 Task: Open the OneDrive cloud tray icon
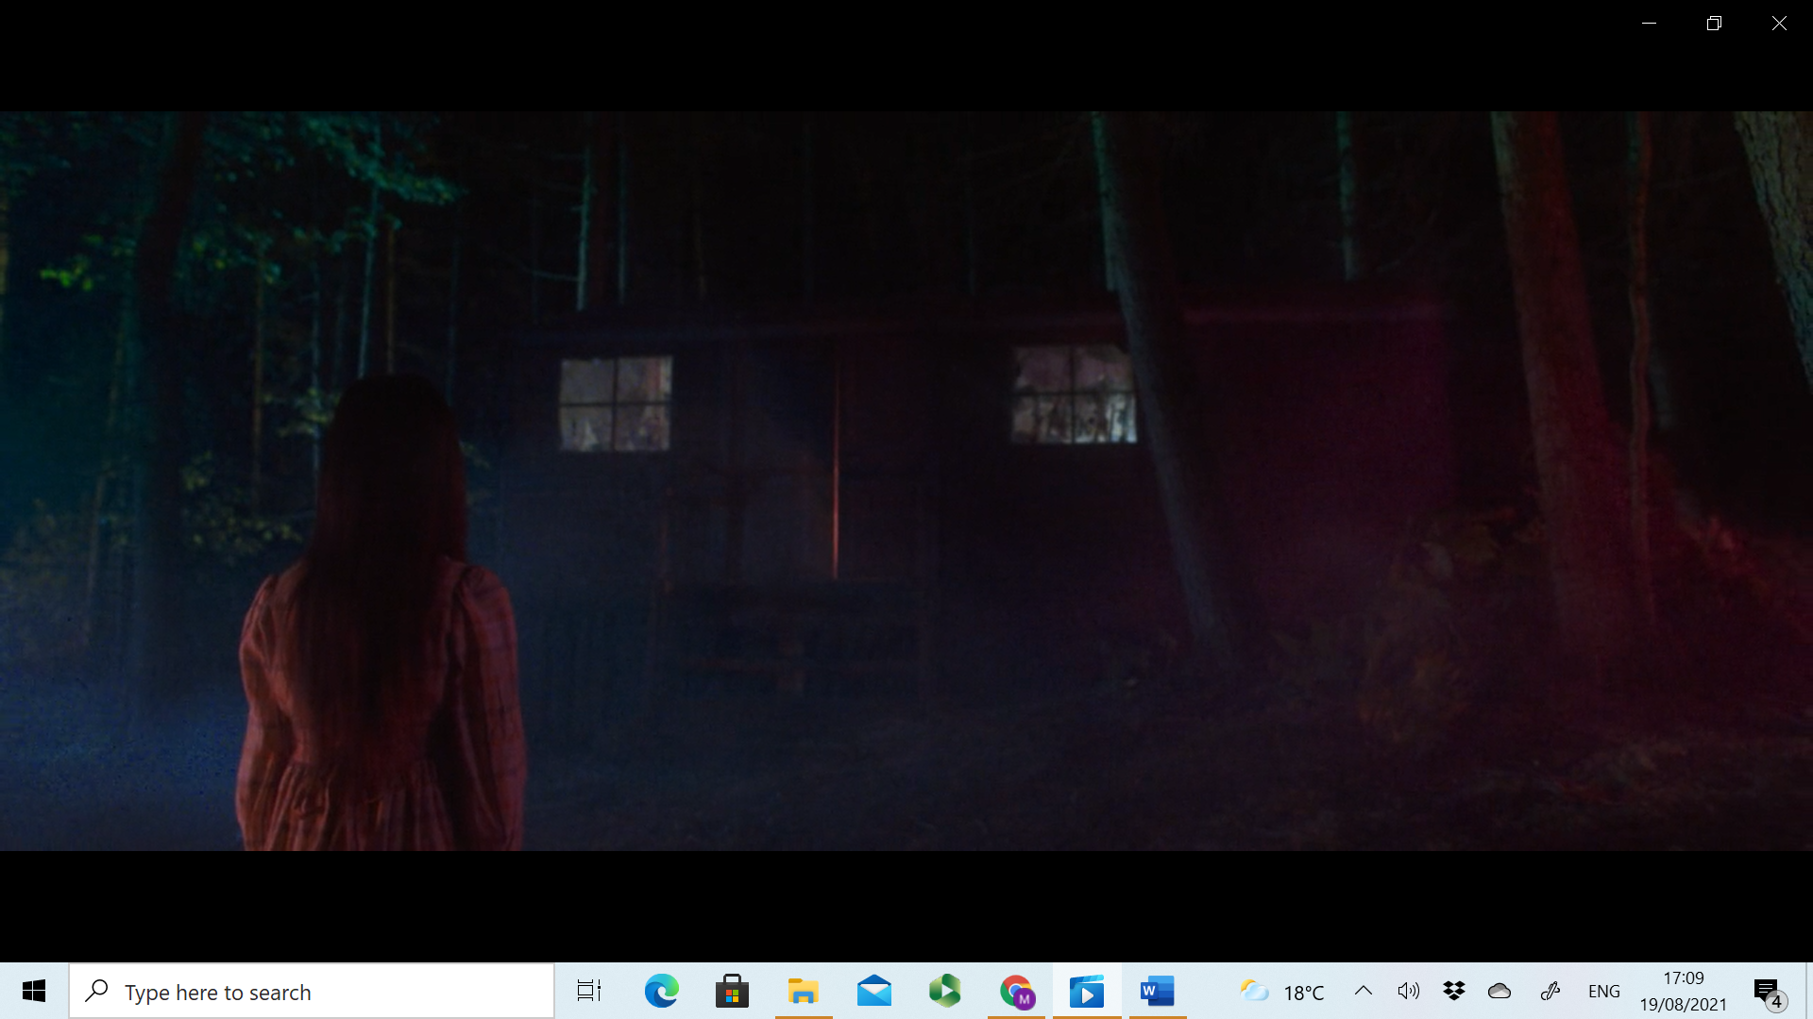point(1500,991)
